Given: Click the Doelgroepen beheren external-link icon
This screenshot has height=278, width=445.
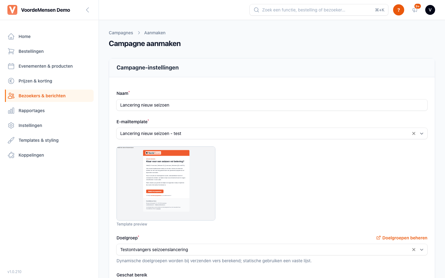Looking at the screenshot, I should point(378,238).
